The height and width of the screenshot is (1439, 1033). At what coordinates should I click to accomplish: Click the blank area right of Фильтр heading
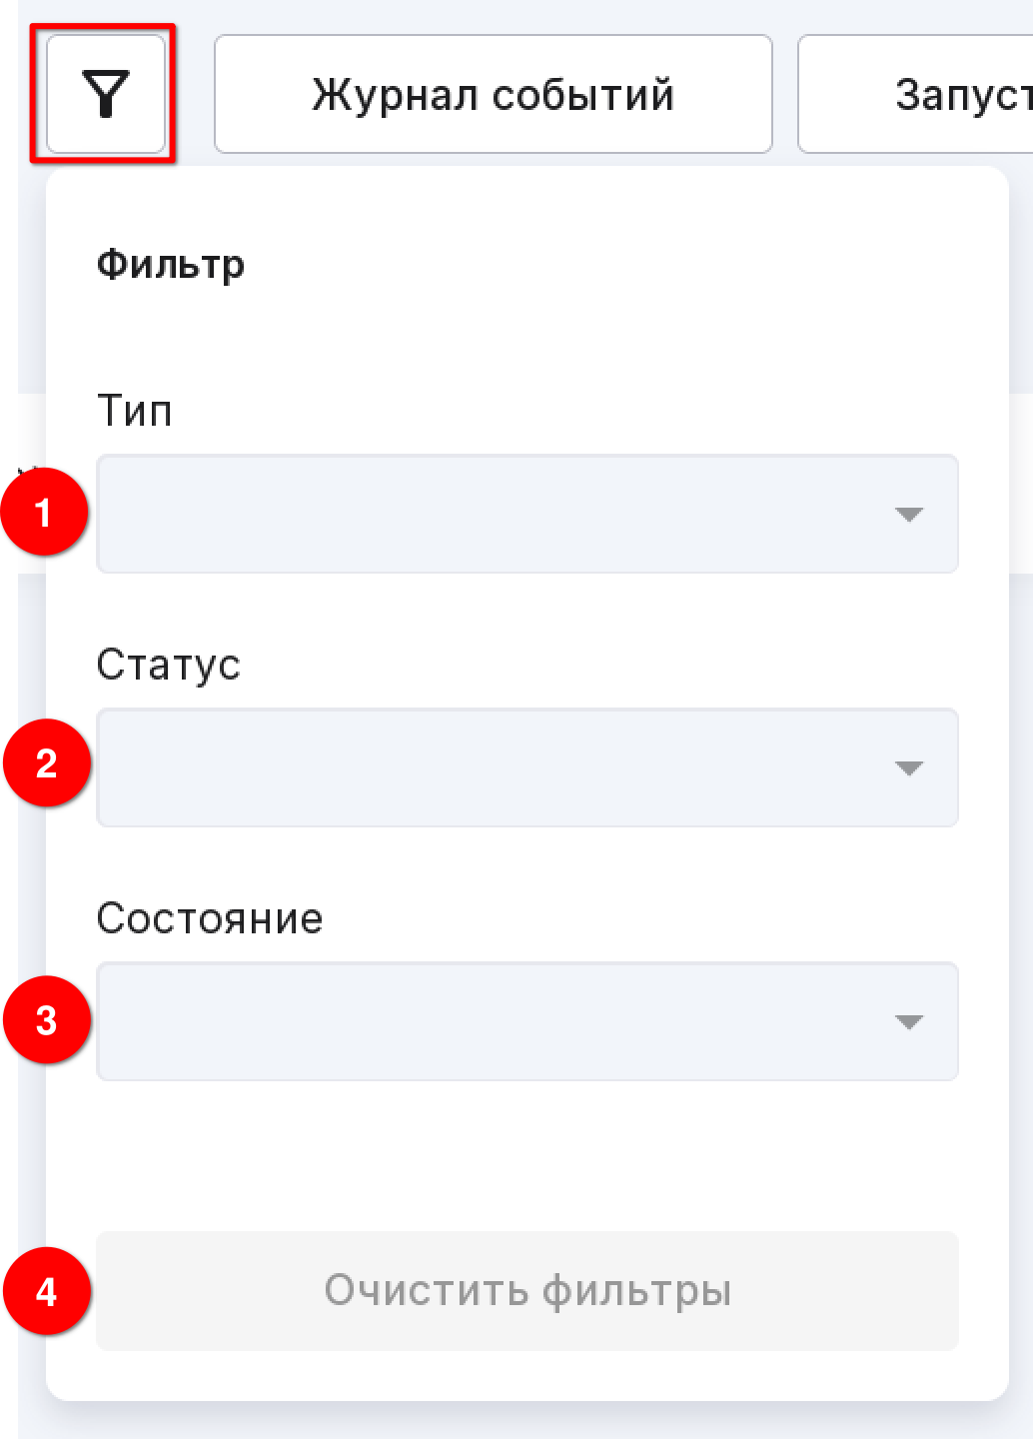point(619,266)
